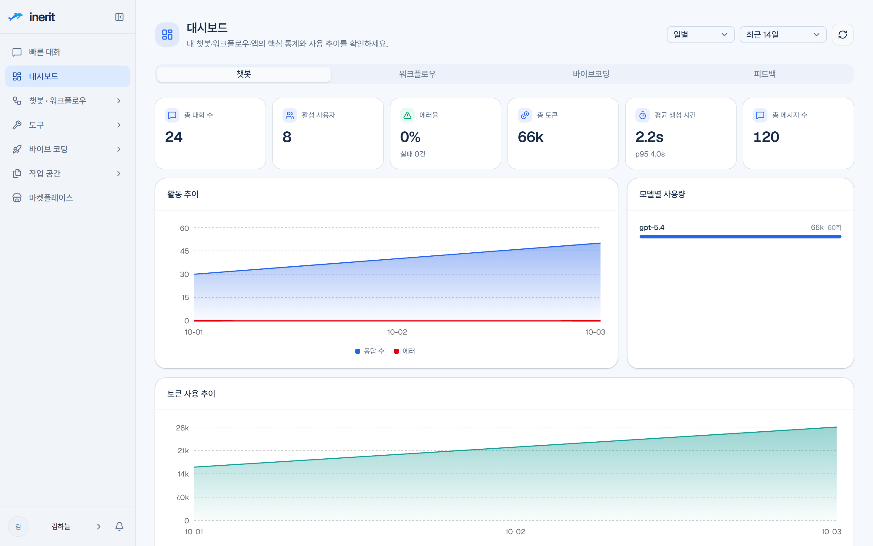Click the 10-02 label in 활동 추이 chart
This screenshot has height=546, width=873.
point(397,332)
